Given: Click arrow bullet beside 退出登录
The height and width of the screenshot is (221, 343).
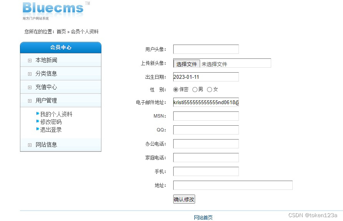Looking at the screenshot, I should (38, 129).
